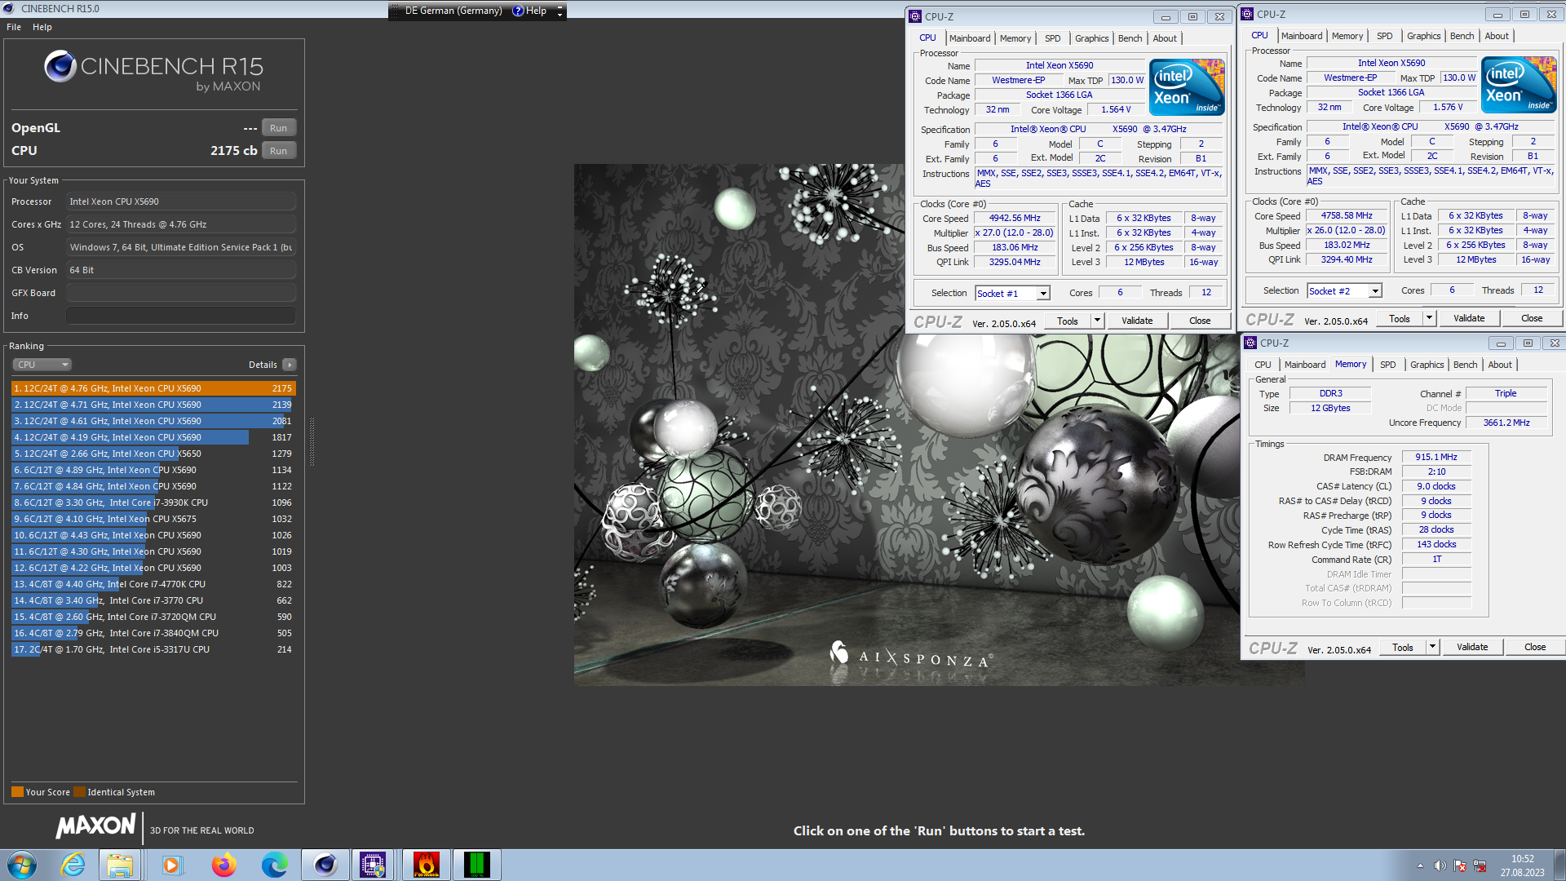Click the Cinebench R15 sphere logo
The height and width of the screenshot is (881, 1566).
click(60, 66)
